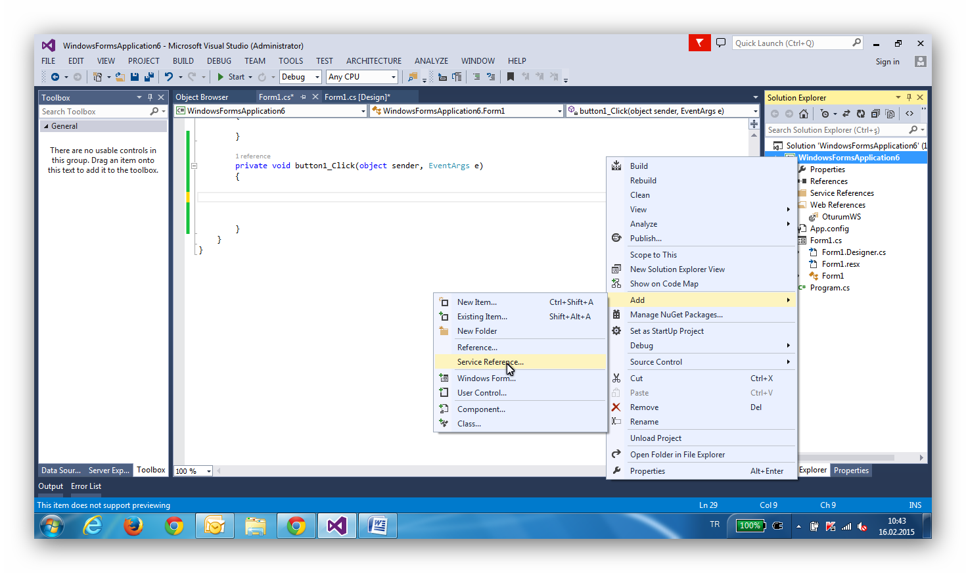
Task: Choose Service Reference from the Add menu
Action: pyautogui.click(x=491, y=361)
